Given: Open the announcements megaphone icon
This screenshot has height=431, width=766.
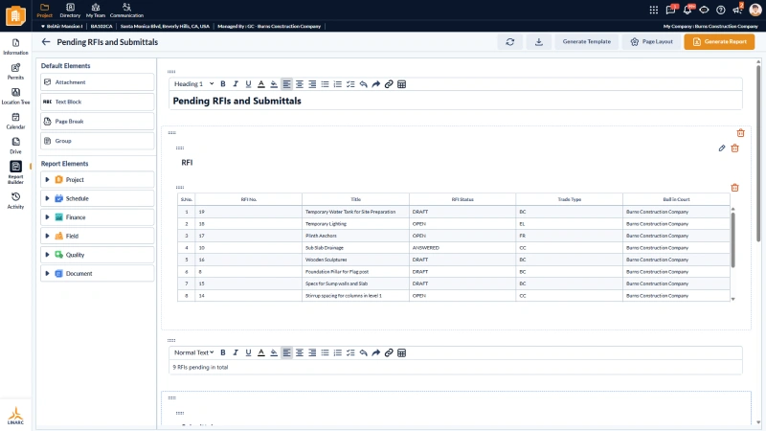Looking at the screenshot, I should 737,10.
